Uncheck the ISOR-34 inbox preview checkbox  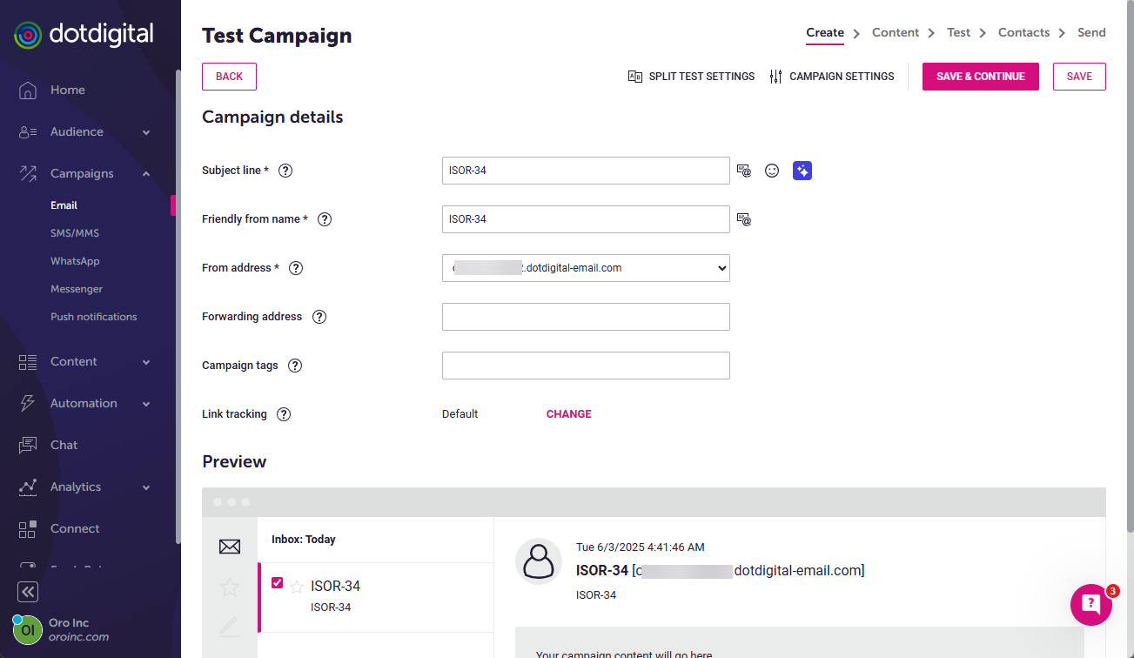pos(278,583)
